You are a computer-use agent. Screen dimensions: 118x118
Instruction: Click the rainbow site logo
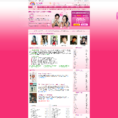click(x=32, y=4)
